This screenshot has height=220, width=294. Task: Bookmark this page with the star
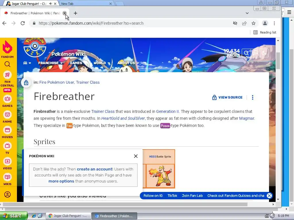(254, 23)
